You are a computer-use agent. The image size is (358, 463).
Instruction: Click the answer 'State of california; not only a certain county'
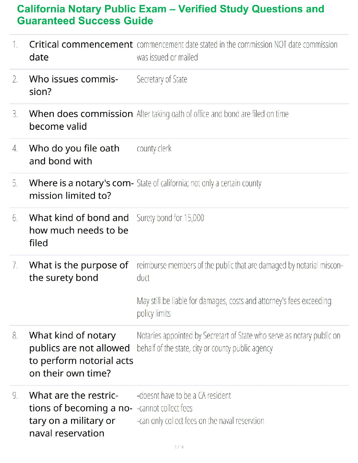(x=199, y=183)
